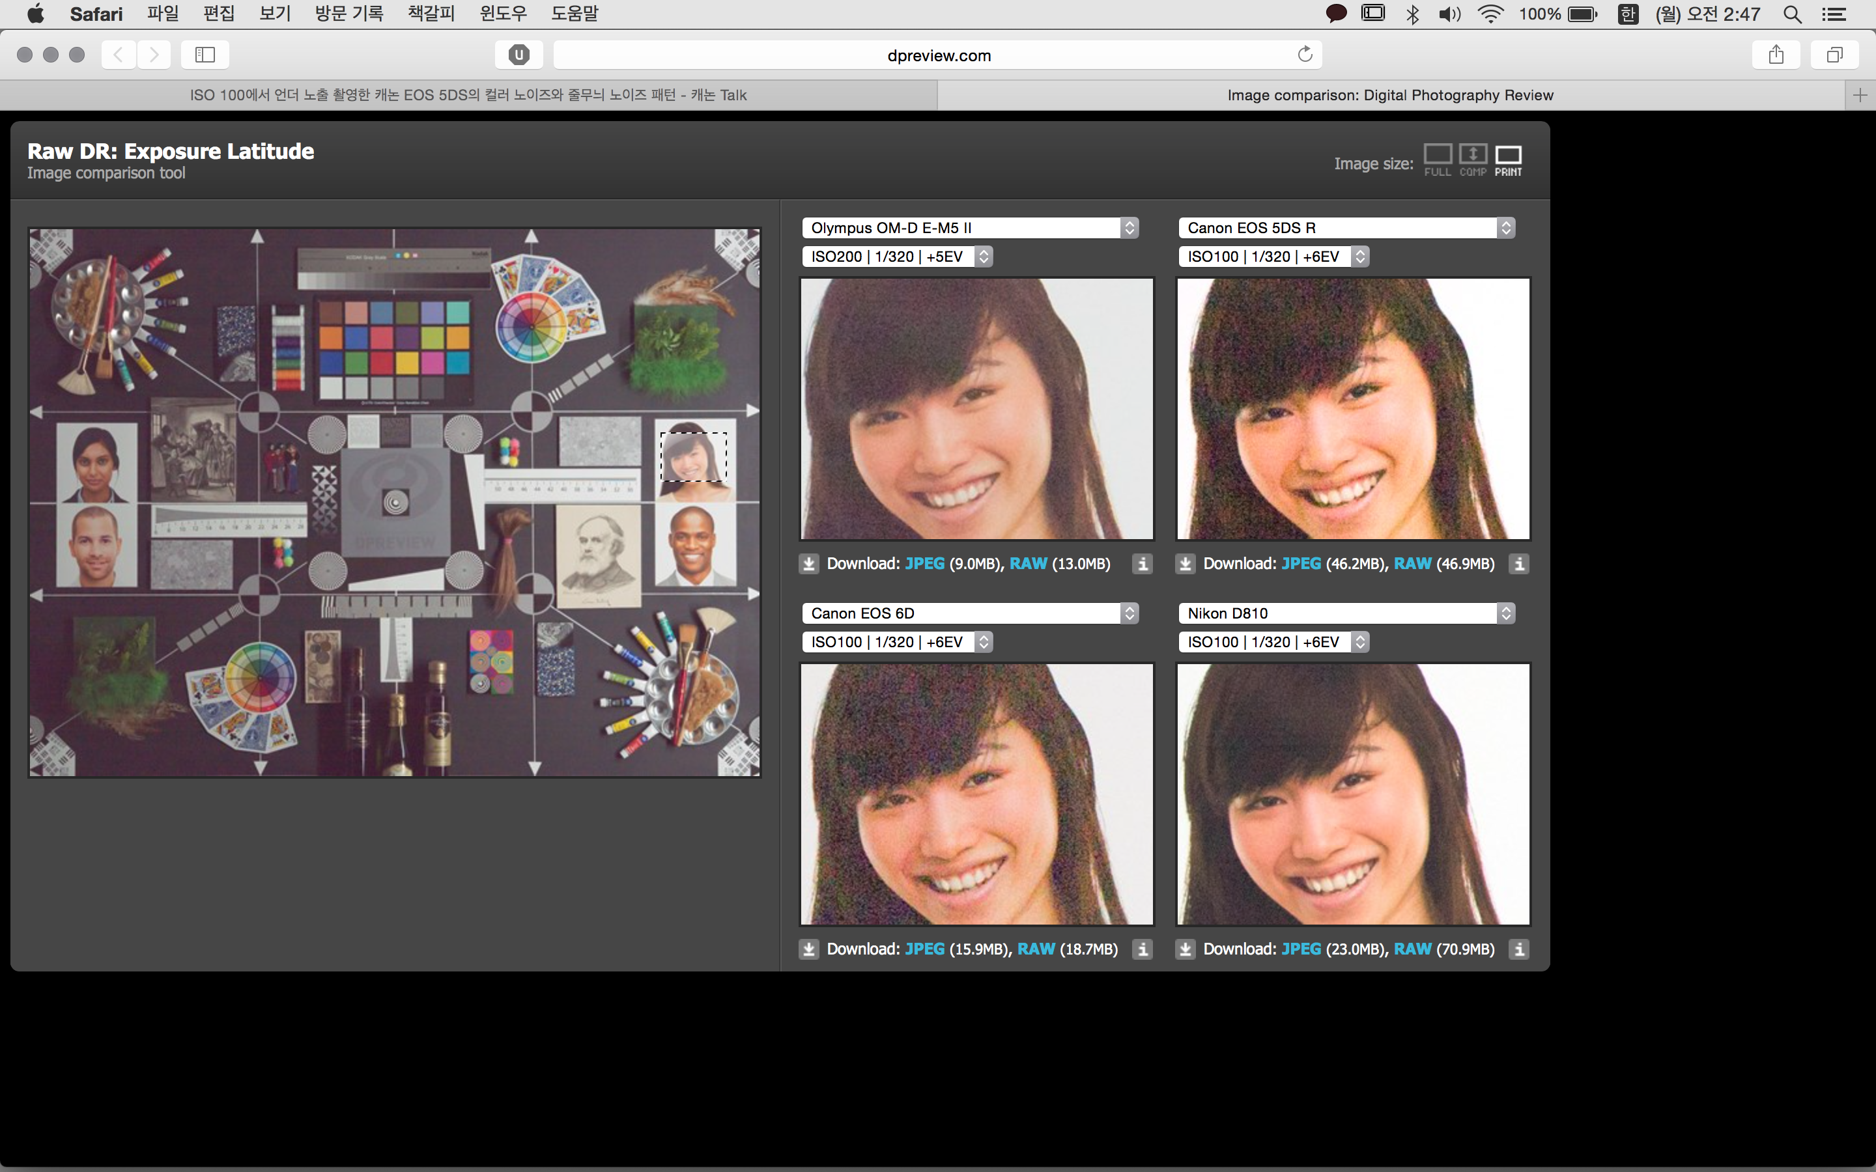The image size is (1876, 1172).
Task: Select COMP image size icon
Action: pos(1472,154)
